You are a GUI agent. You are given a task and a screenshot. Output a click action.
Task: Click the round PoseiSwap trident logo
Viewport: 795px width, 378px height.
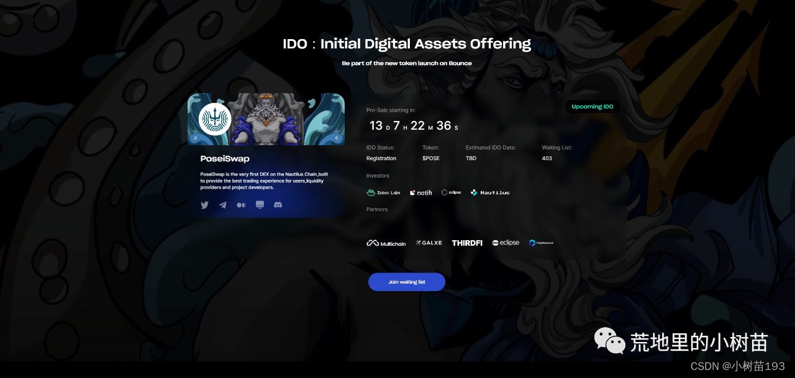coord(215,119)
